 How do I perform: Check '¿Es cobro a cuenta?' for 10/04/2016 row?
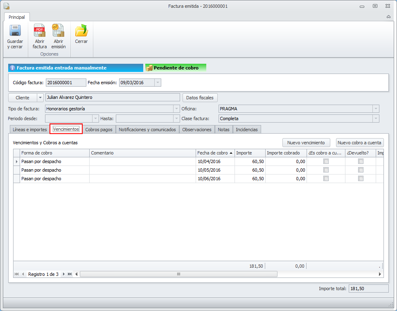click(x=326, y=161)
